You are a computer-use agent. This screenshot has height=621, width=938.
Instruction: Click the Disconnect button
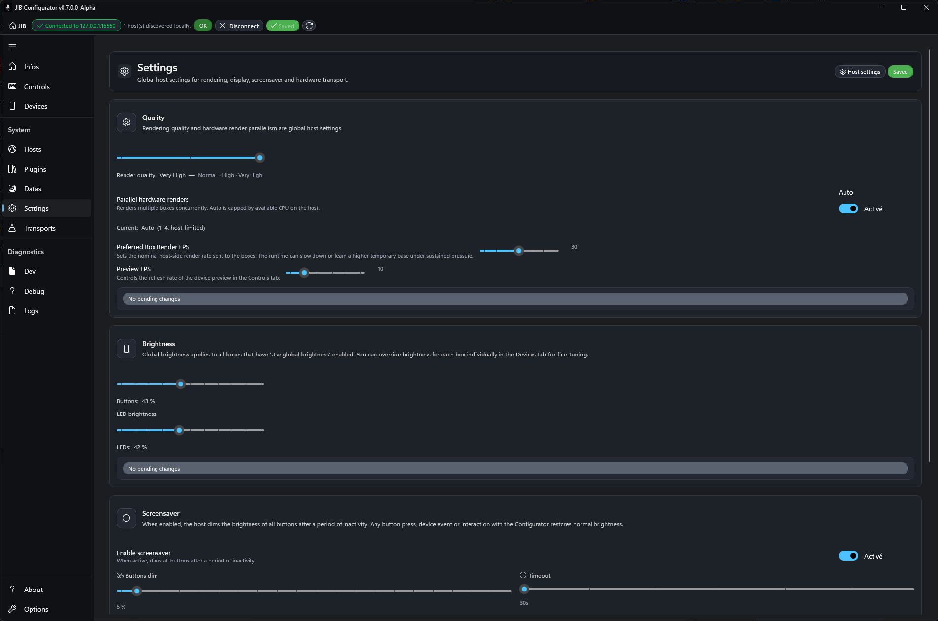[239, 26]
